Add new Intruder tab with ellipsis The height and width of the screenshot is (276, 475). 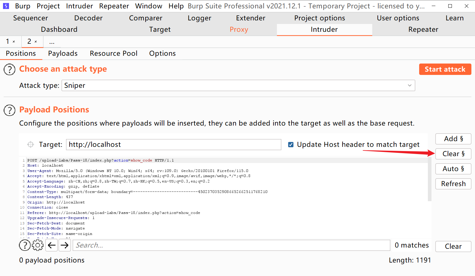(52, 42)
